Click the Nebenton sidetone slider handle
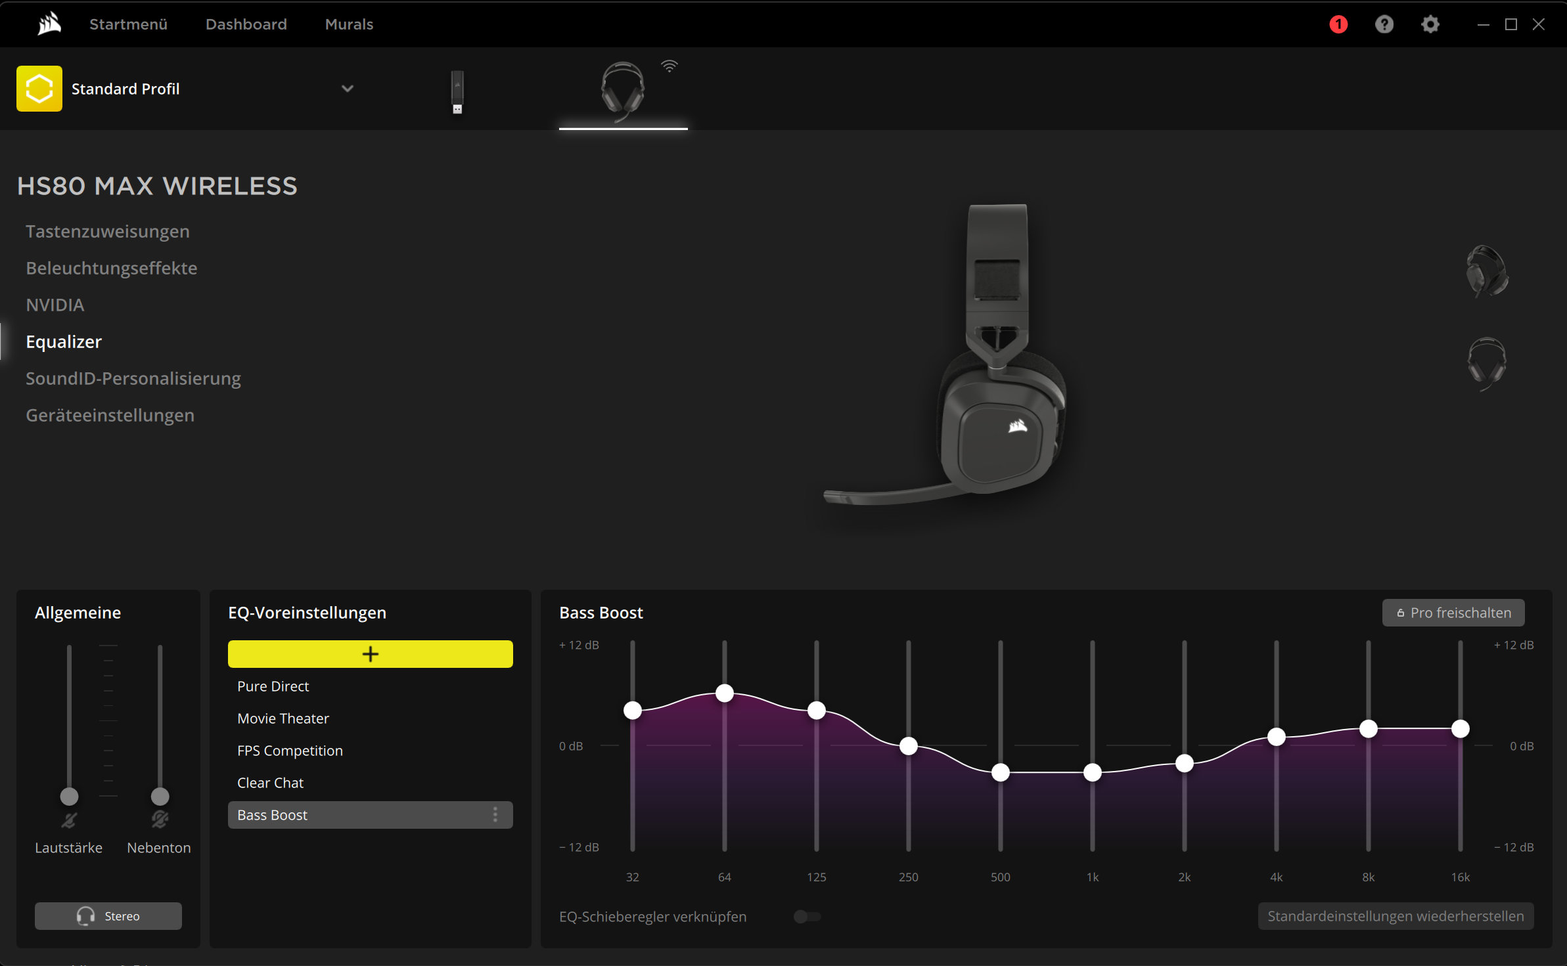 point(160,797)
